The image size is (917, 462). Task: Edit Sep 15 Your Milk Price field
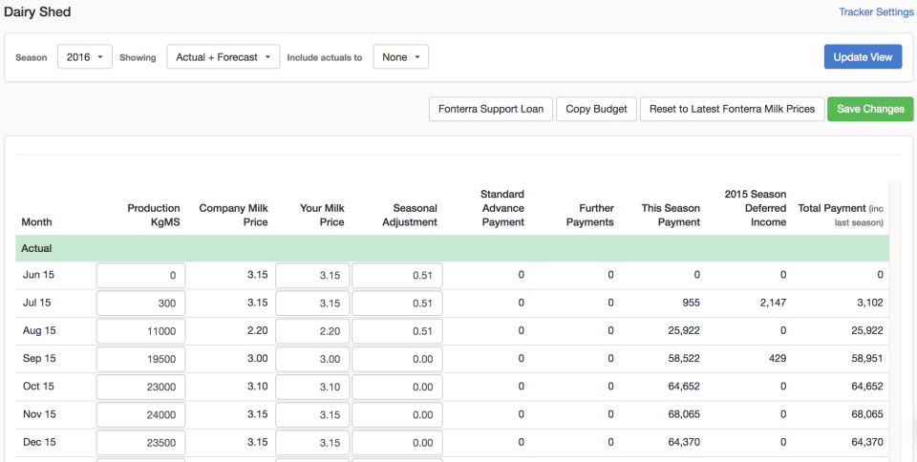click(x=312, y=359)
